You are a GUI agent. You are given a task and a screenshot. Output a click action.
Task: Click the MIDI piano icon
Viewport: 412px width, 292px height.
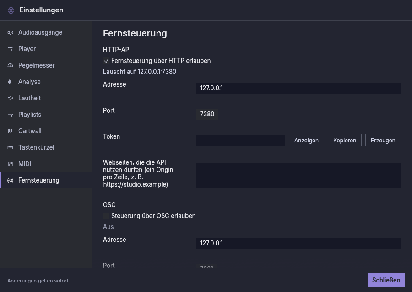[10, 164]
